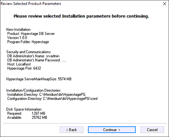Viewport: 169px width, 137px height.
Task: Click the Disk Space Information section label
Action: point(24,109)
